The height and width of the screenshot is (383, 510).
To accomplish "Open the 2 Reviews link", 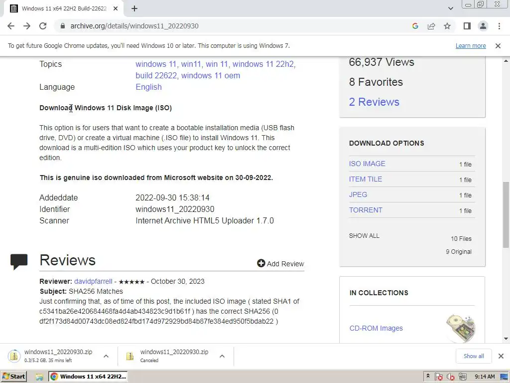I will [x=374, y=102].
